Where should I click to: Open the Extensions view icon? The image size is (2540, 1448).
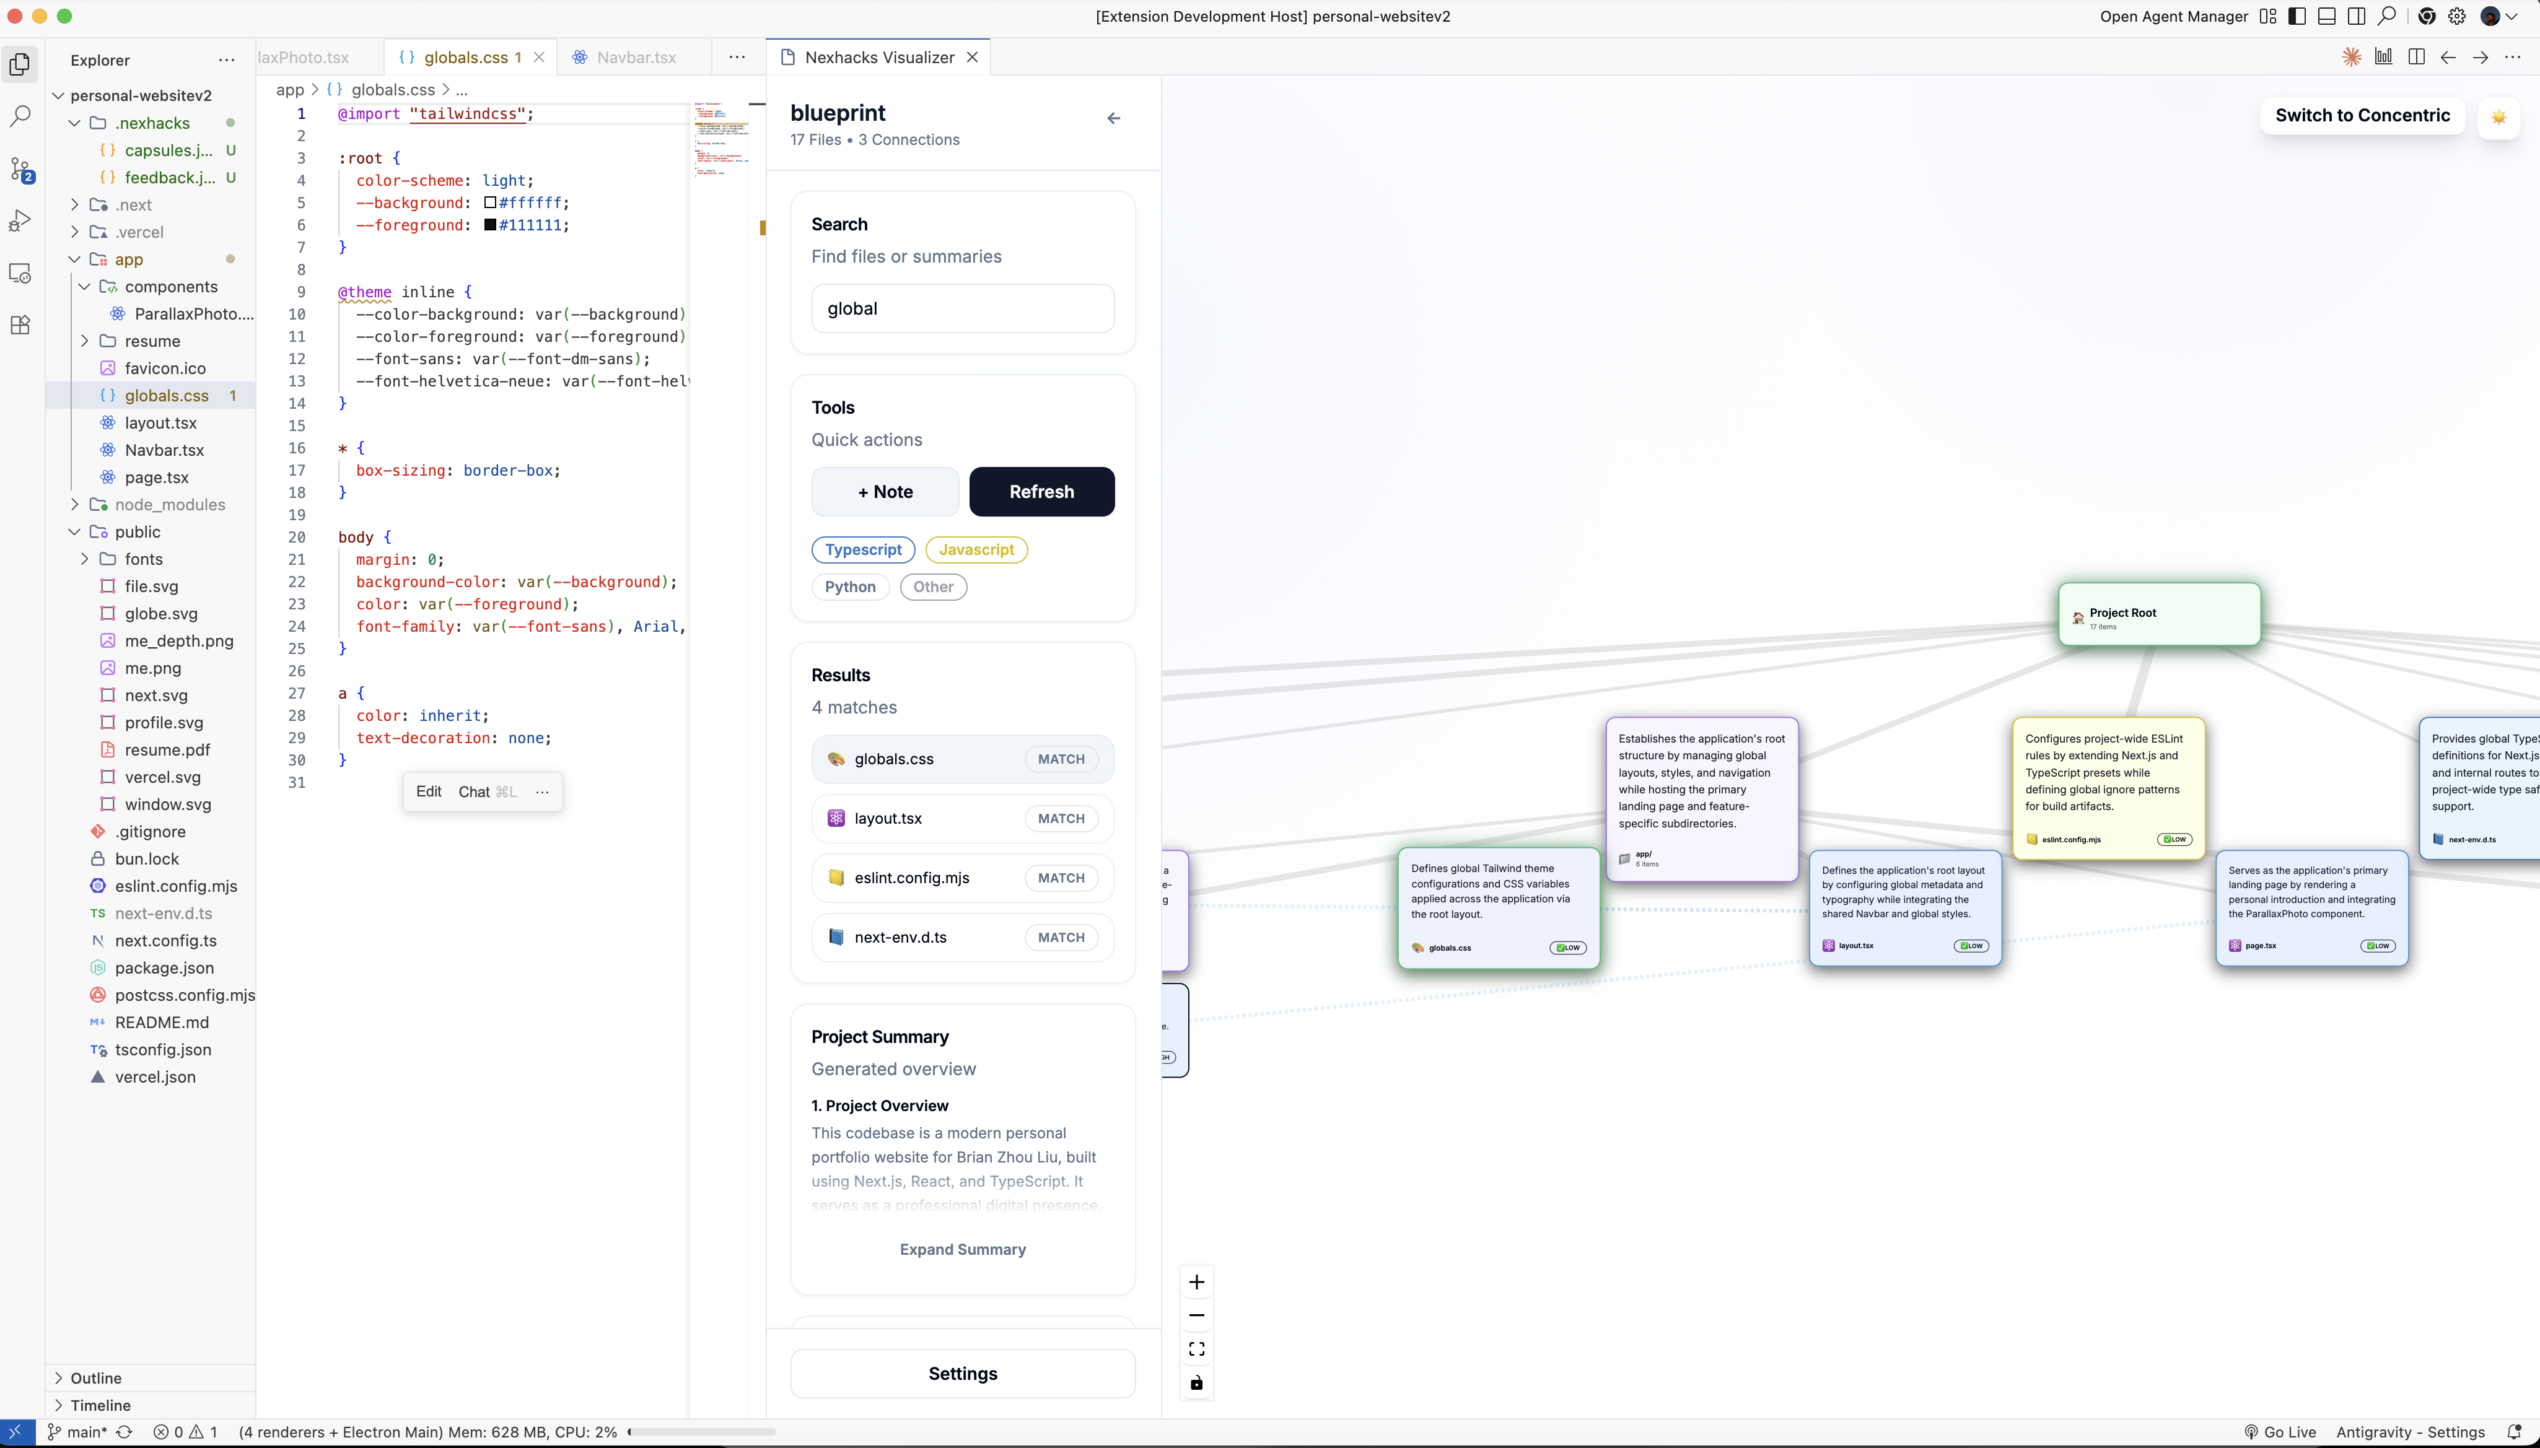[x=20, y=325]
